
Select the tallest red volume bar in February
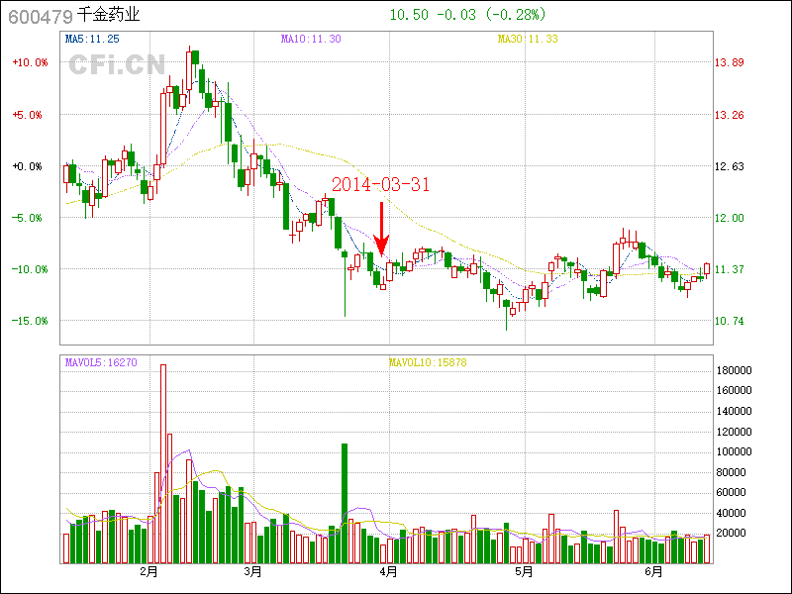(163, 463)
